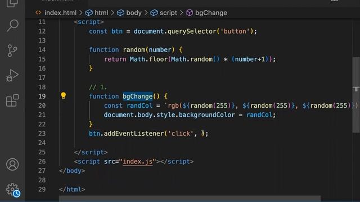
Task: Click opening <script> tag on line 11
Action: 89,22
